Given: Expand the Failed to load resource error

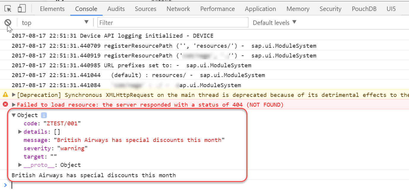Looking at the screenshot, I should (x=14, y=105).
